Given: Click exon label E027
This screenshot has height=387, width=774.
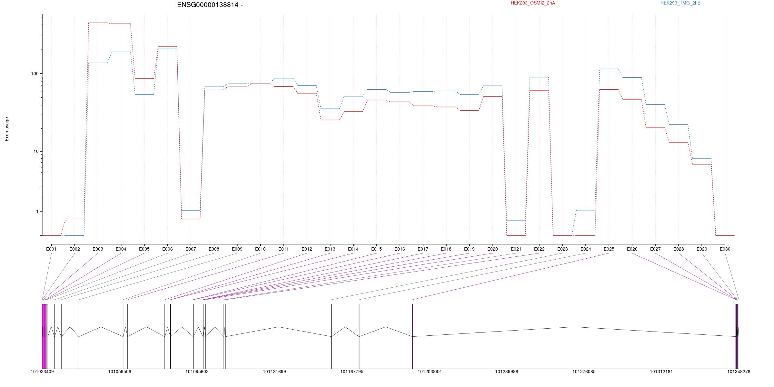Looking at the screenshot, I should 655,249.
